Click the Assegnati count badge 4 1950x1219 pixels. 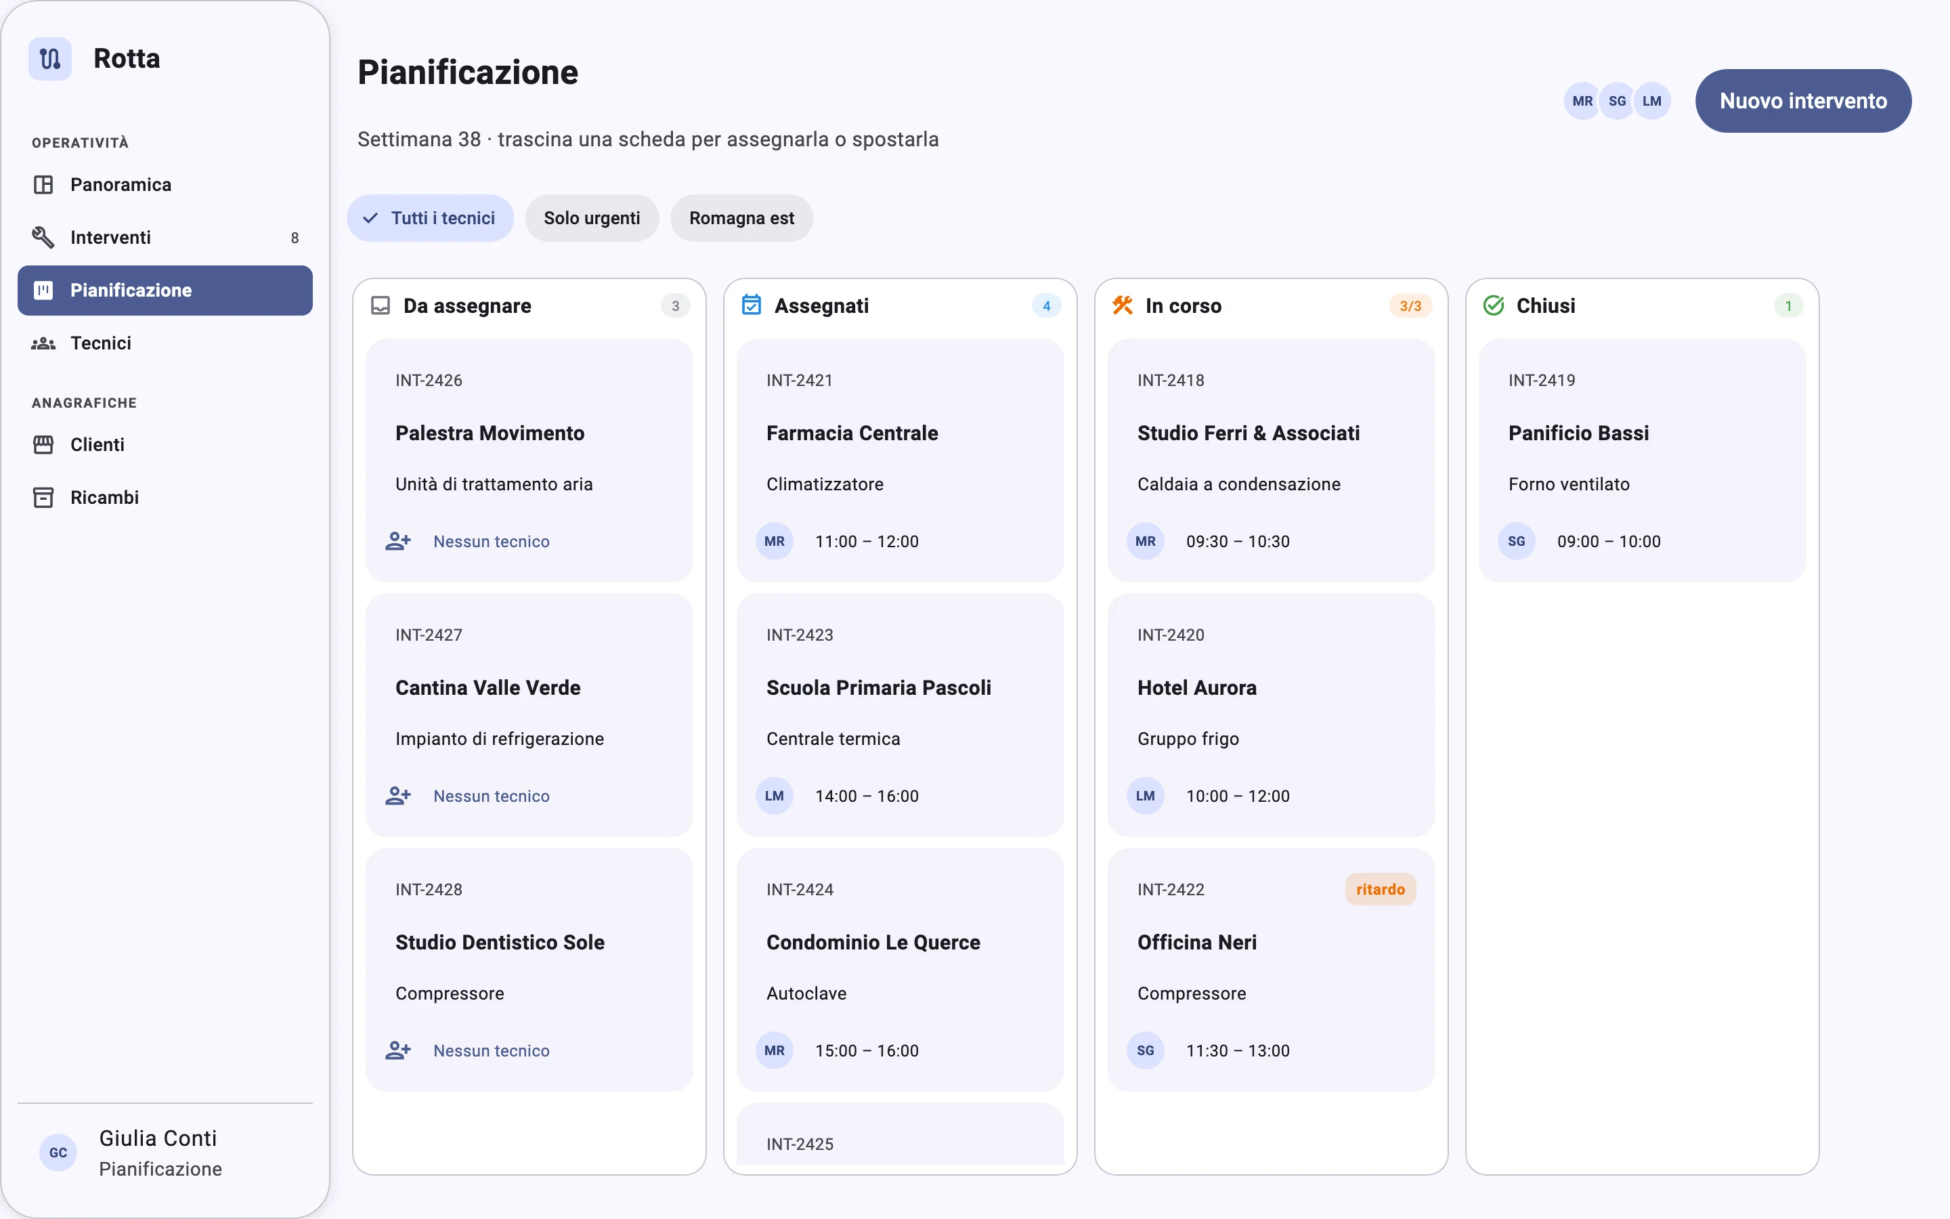coord(1047,306)
